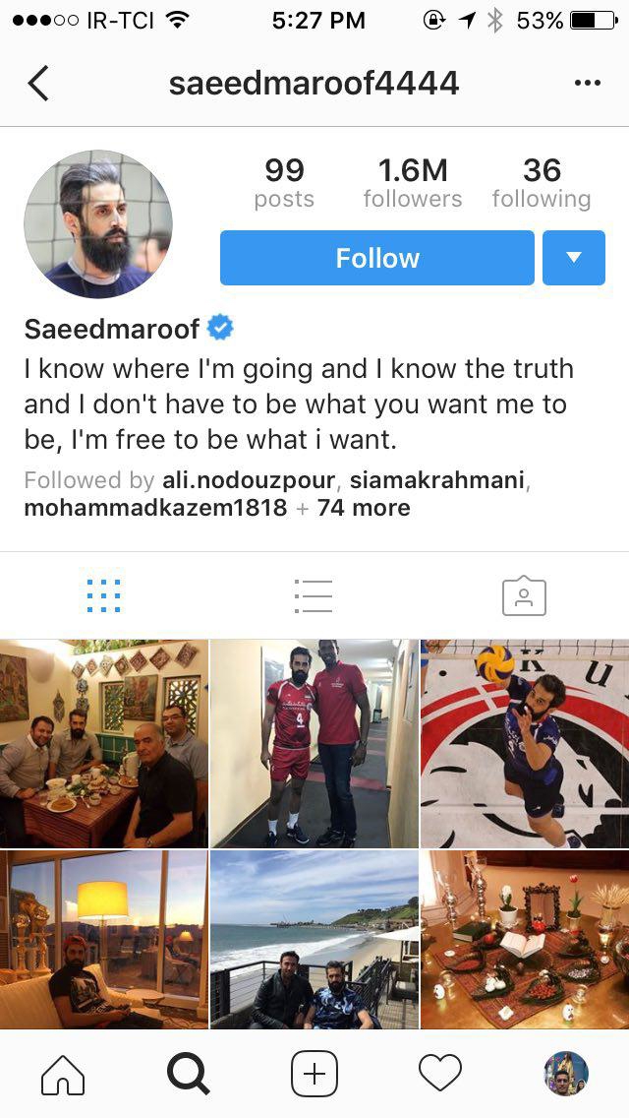View the profile picture
This screenshot has height=1118, width=629.
coord(98,223)
